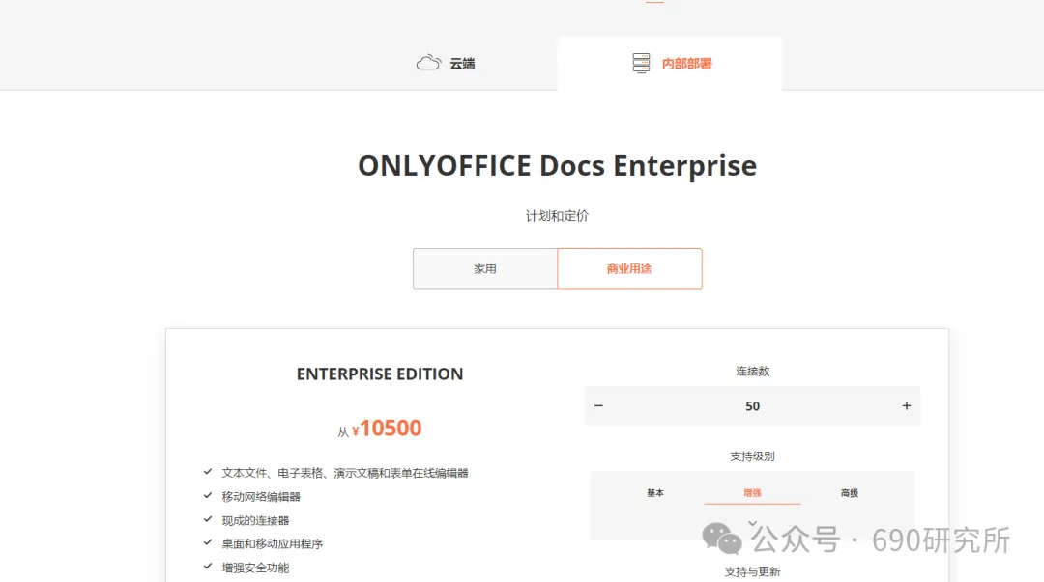Click the 桌面和移动应用程序 feature text

[273, 544]
